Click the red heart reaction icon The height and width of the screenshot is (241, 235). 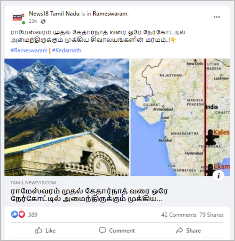coord(22,214)
